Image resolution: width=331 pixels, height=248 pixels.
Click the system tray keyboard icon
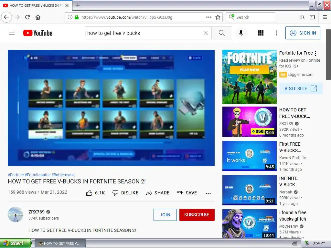point(295,243)
